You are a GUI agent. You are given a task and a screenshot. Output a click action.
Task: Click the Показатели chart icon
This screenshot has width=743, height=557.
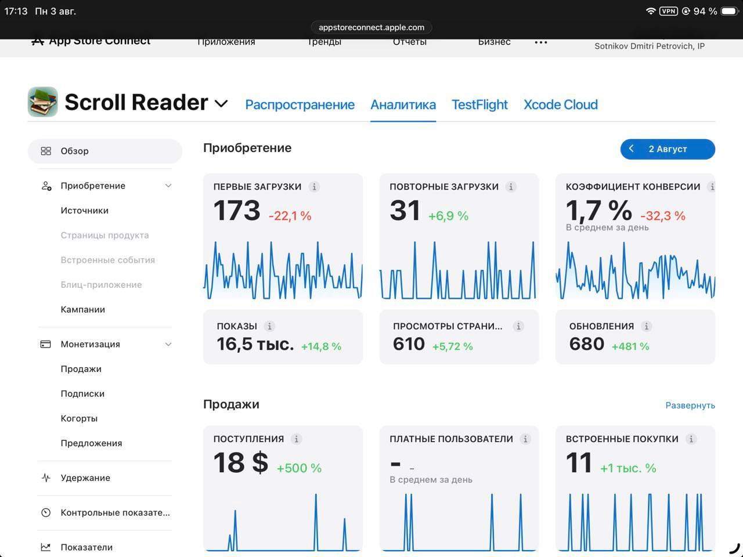pyautogui.click(x=46, y=547)
